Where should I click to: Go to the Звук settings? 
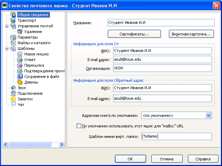22,88
